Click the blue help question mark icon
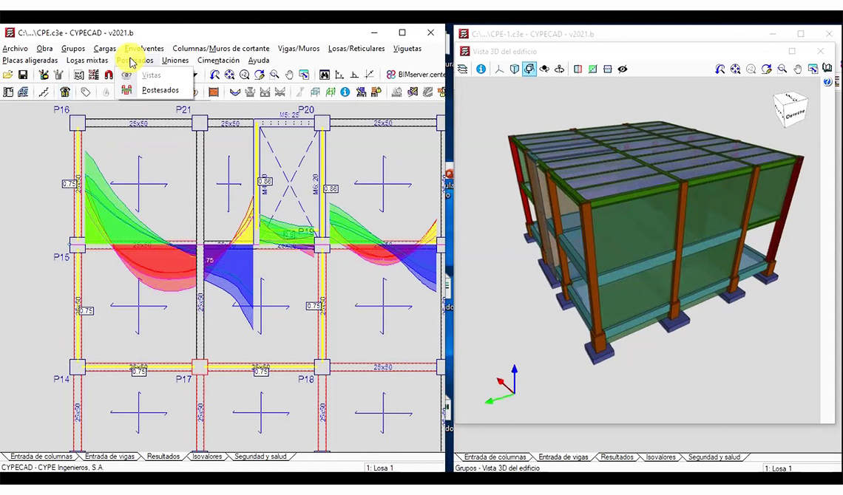The height and width of the screenshot is (495, 843). click(827, 82)
